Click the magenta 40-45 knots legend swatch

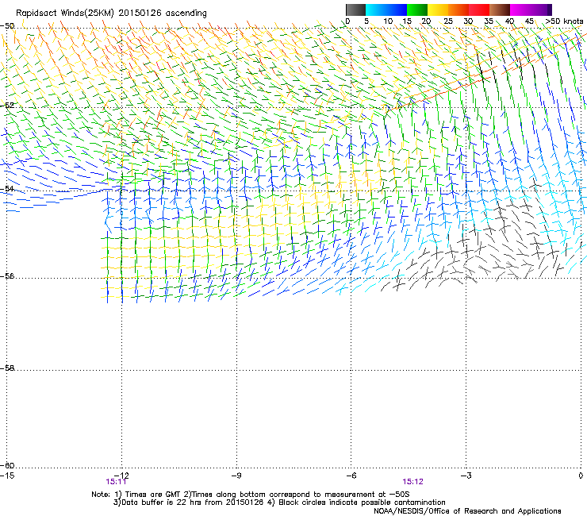(520, 10)
